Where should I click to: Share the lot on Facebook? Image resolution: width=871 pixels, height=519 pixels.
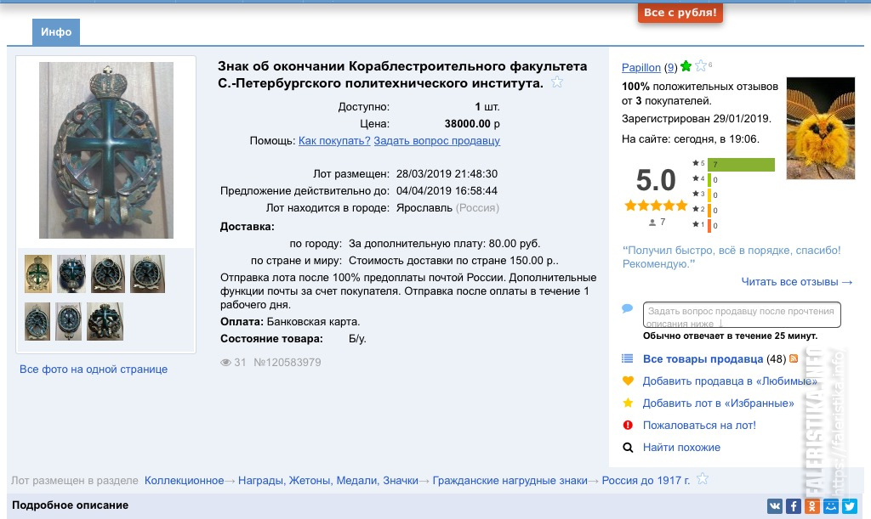point(793,506)
